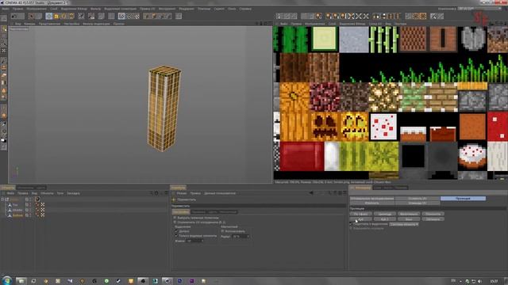Click the search icon in Objects manager header
The image size is (508, 285).
click(x=152, y=193)
